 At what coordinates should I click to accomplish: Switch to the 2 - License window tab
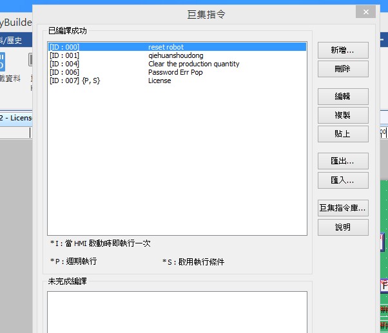coord(15,119)
